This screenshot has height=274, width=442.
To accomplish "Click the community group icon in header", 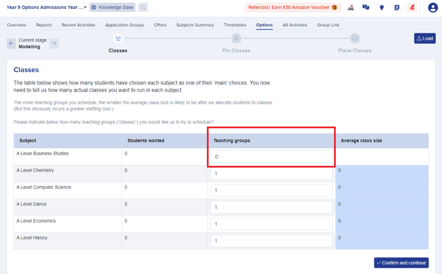I will pyautogui.click(x=351, y=7).
